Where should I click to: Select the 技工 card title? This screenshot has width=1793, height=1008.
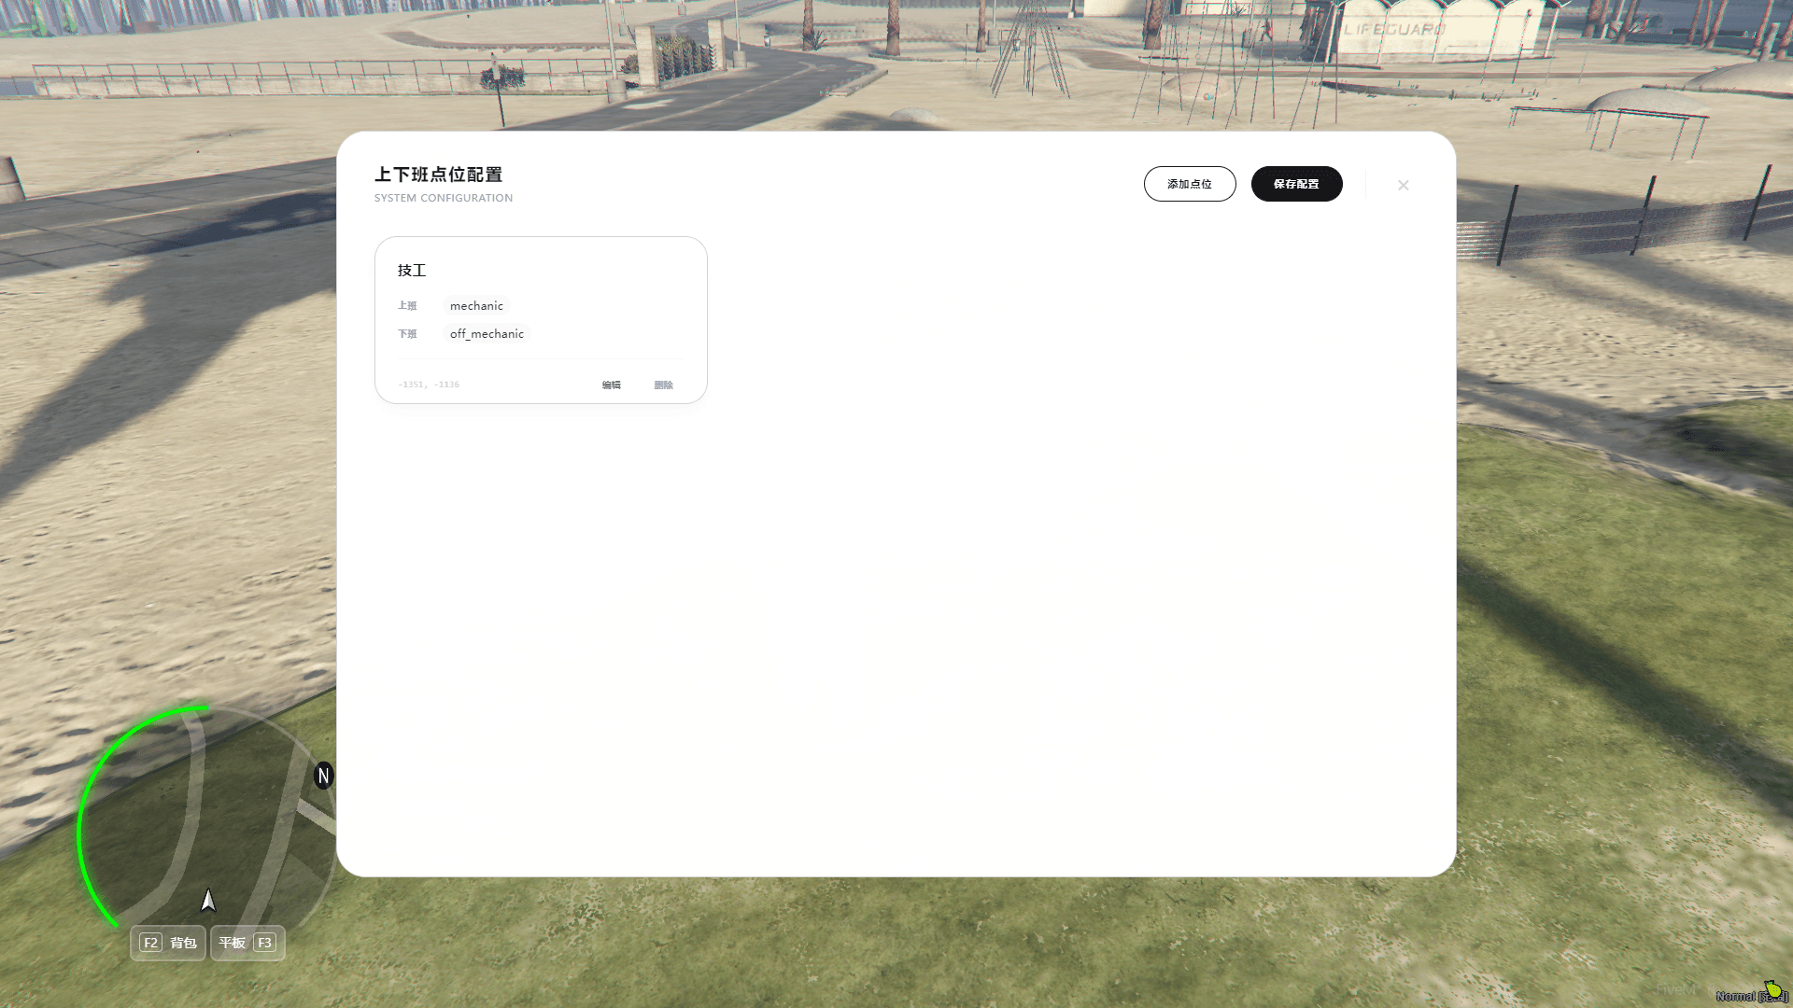(412, 271)
